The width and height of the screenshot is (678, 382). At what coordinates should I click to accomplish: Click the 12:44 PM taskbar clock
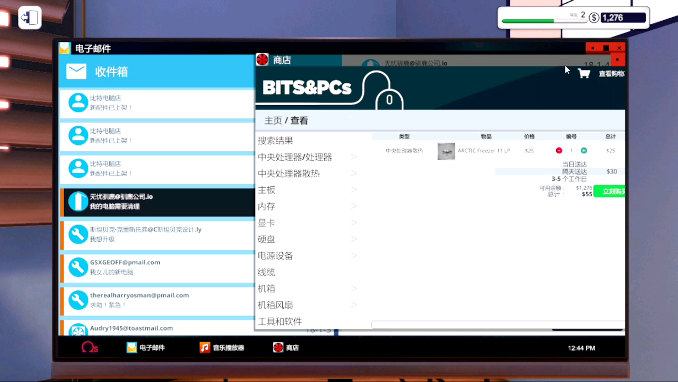coord(581,348)
